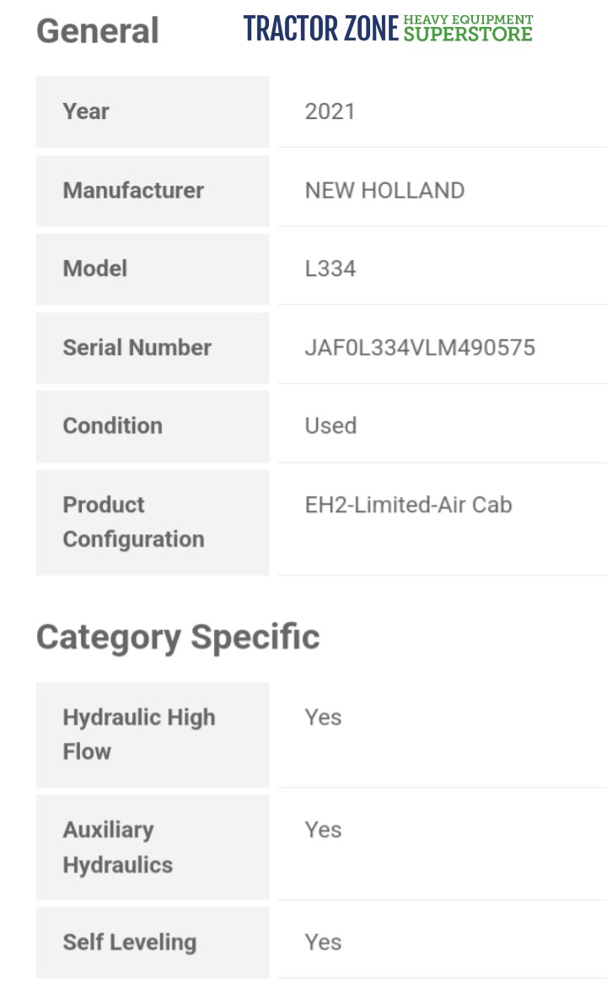Click the 2021 year value

pos(330,111)
